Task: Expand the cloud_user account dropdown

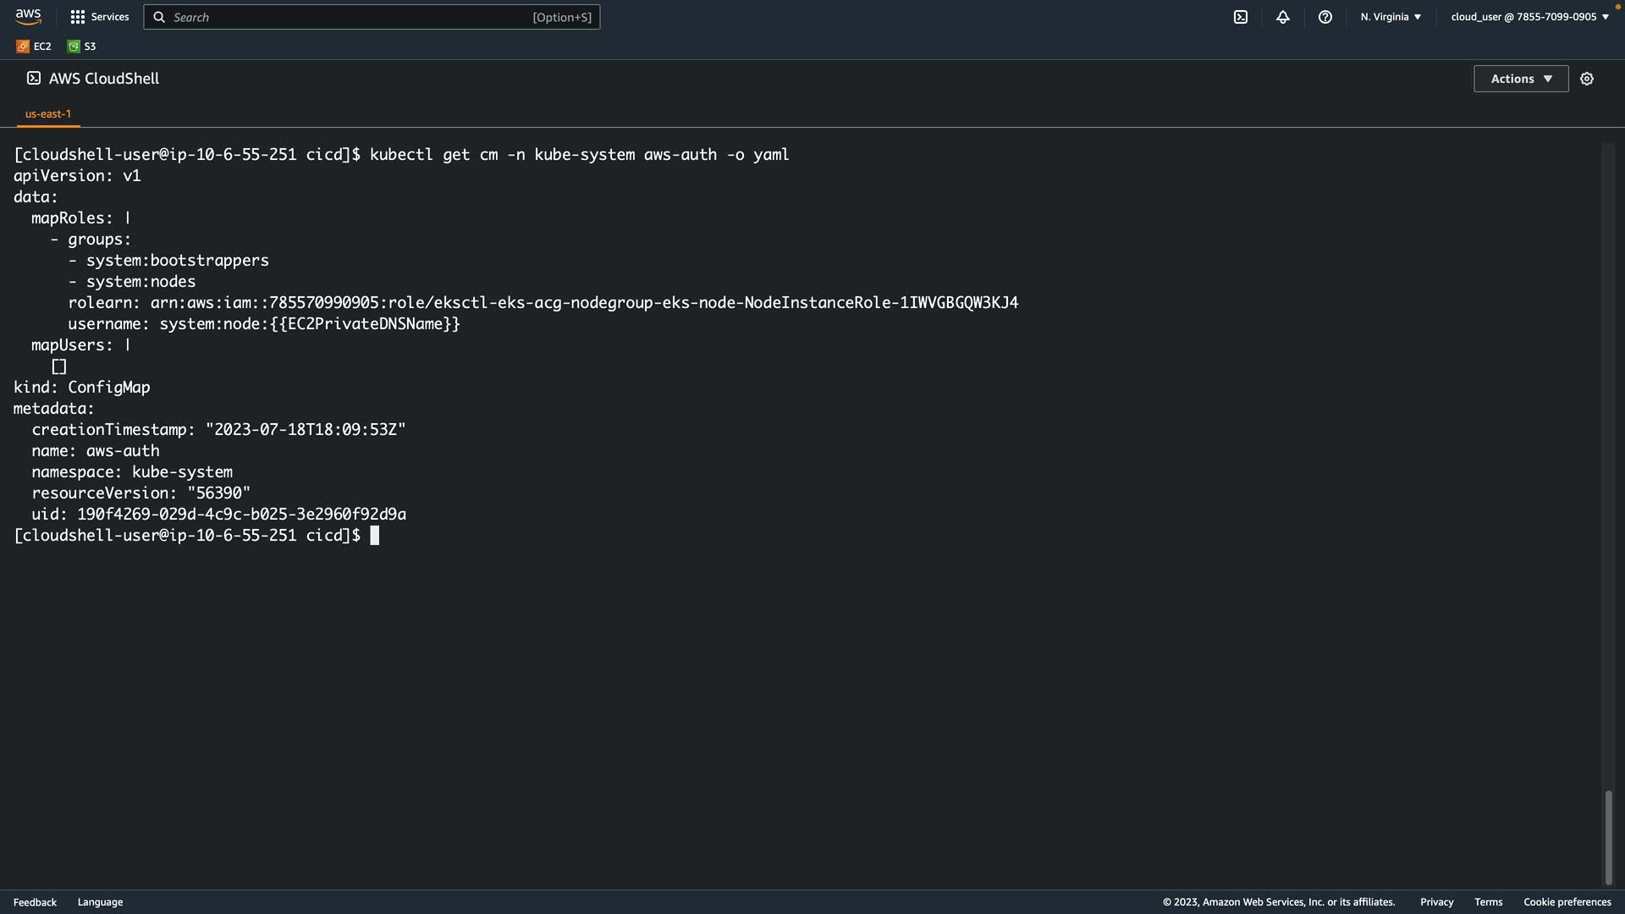Action: (1529, 17)
